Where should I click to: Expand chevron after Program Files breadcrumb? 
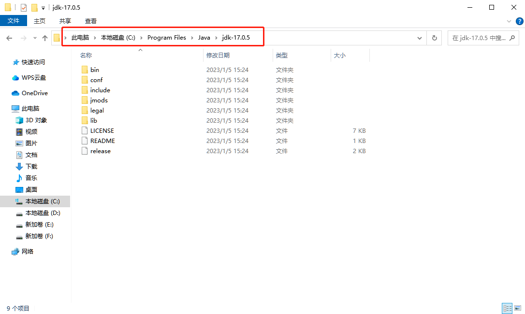click(192, 38)
